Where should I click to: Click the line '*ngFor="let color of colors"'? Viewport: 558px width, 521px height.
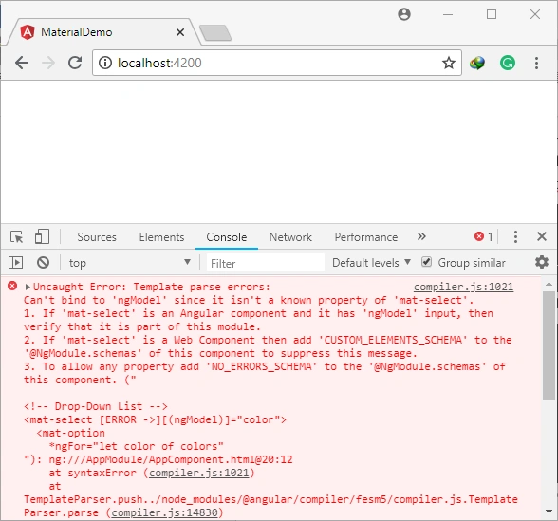[x=137, y=446]
